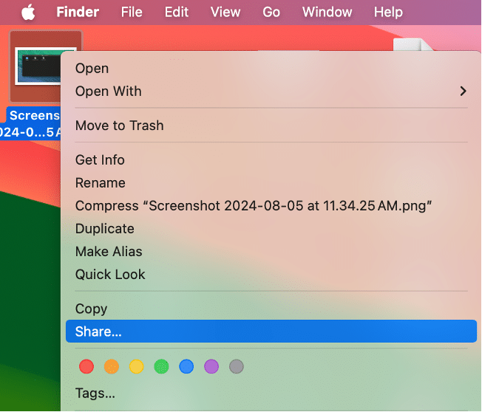Open the Tags… dialog
Image resolution: width=482 pixels, height=412 pixels.
tap(95, 394)
